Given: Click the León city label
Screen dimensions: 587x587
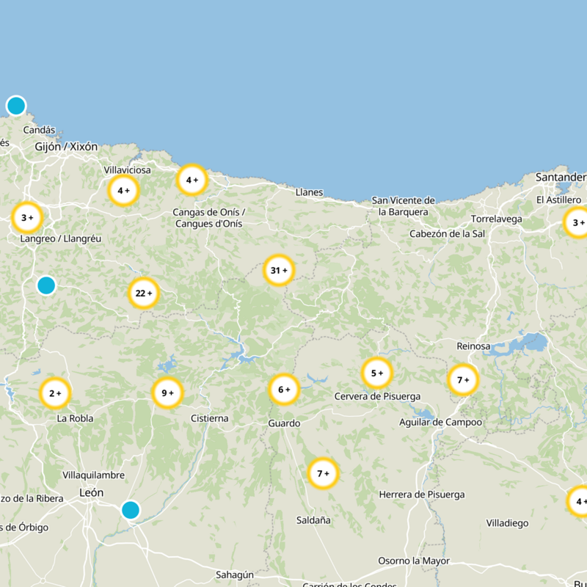Looking at the screenshot, I should [x=91, y=492].
